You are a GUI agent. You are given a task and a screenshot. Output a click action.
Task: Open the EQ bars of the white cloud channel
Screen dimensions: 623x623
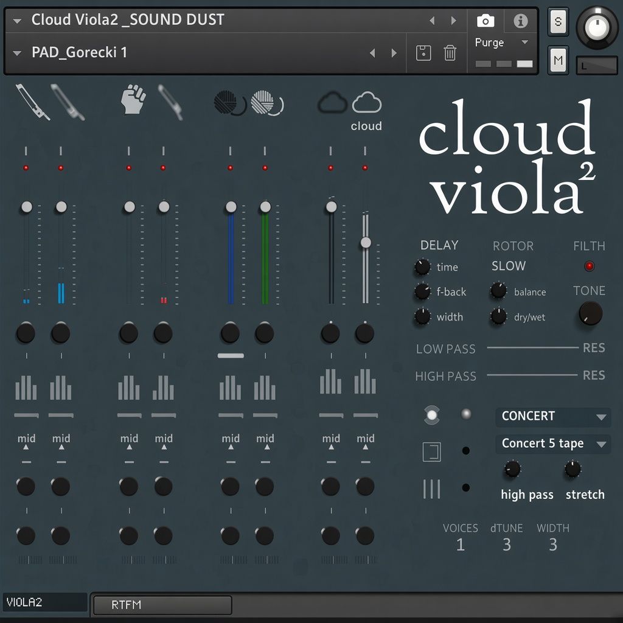coord(365,381)
